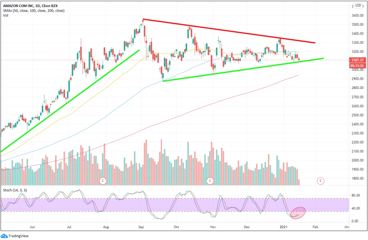Click the Sep label on the time axis
This screenshot has height=240, width=368.
click(141, 228)
